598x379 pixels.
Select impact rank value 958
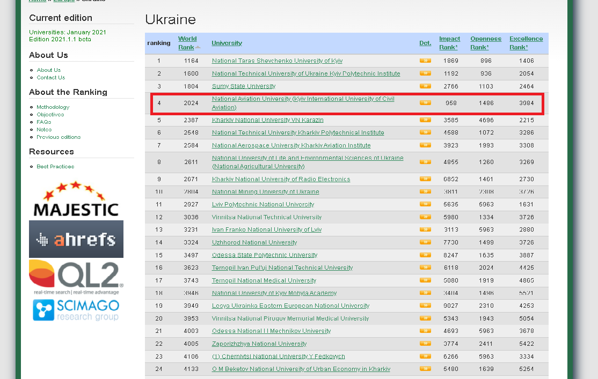(451, 103)
